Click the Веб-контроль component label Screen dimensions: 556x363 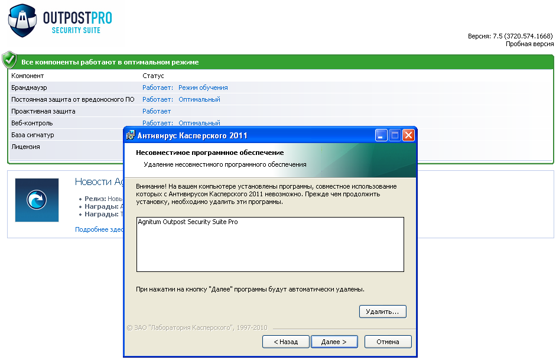(32, 123)
